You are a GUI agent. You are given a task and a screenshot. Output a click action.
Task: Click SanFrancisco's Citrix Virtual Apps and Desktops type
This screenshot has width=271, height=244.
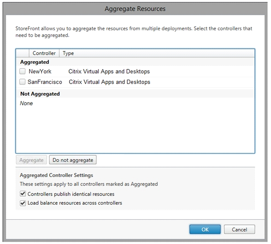coord(110,82)
